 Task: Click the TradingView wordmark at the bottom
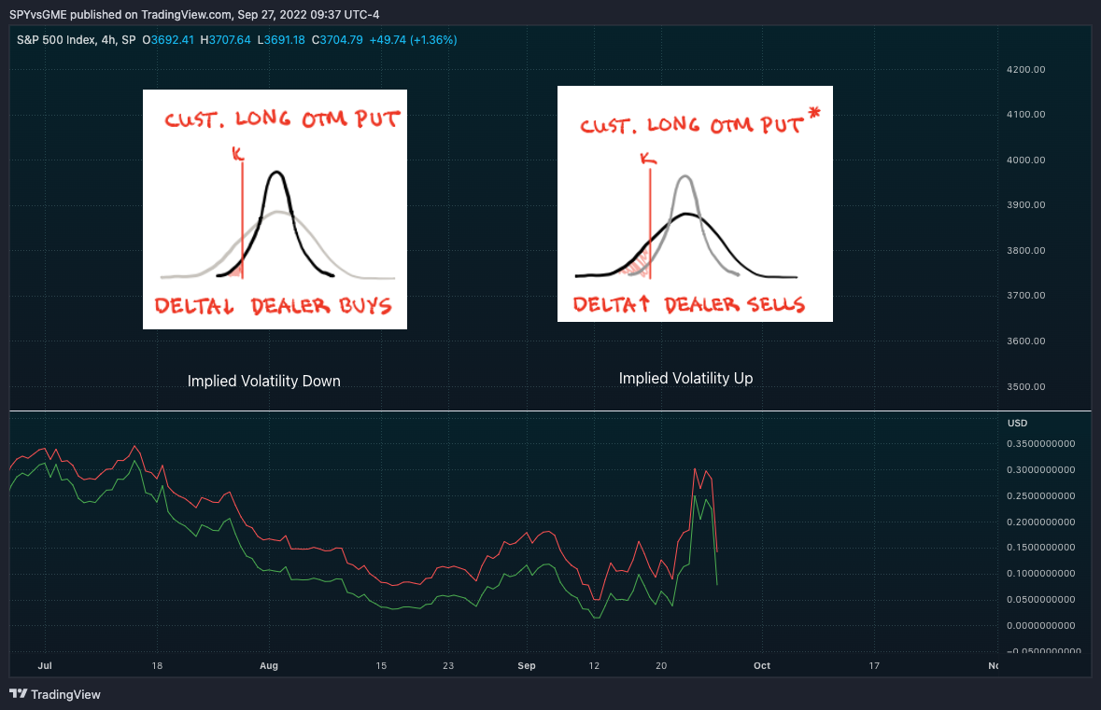pos(65,694)
